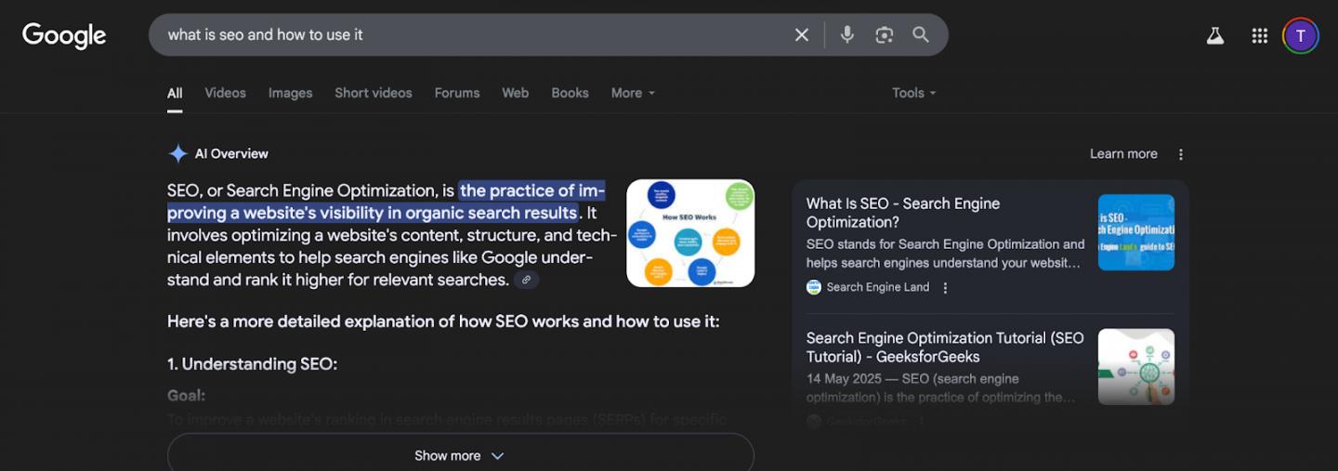Open Google Lens image search
1338x471 pixels.
click(x=884, y=35)
